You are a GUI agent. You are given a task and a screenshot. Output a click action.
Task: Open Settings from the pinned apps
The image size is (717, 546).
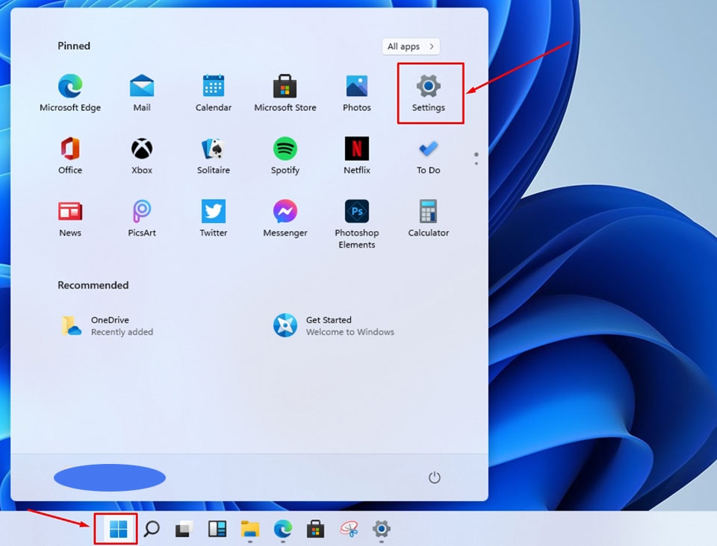pos(429,93)
